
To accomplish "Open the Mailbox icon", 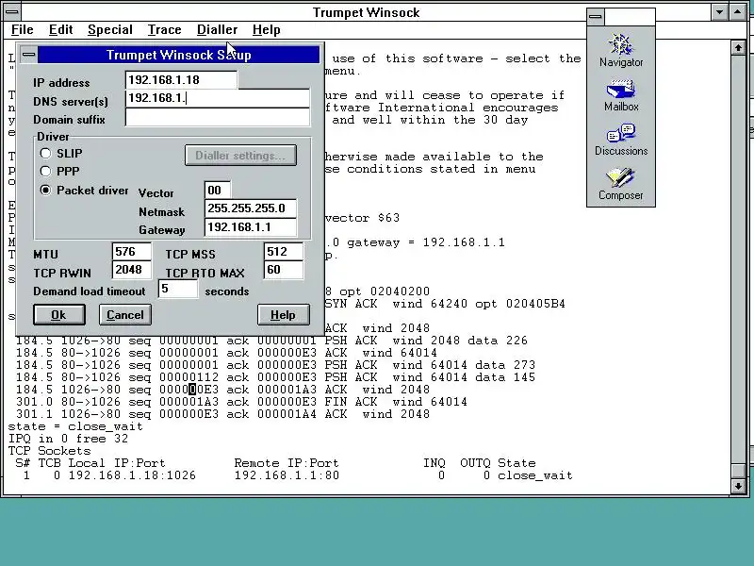I will point(621,96).
